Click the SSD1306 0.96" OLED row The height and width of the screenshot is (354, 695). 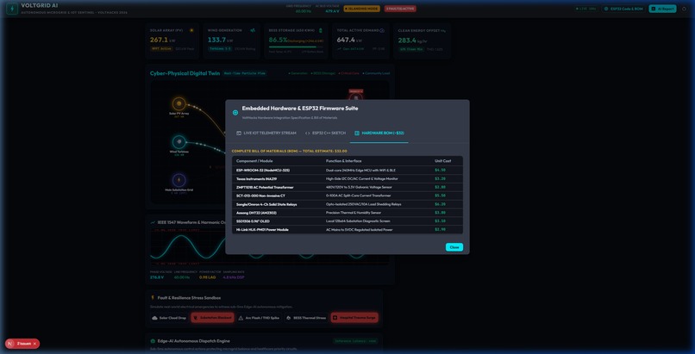tap(347, 221)
